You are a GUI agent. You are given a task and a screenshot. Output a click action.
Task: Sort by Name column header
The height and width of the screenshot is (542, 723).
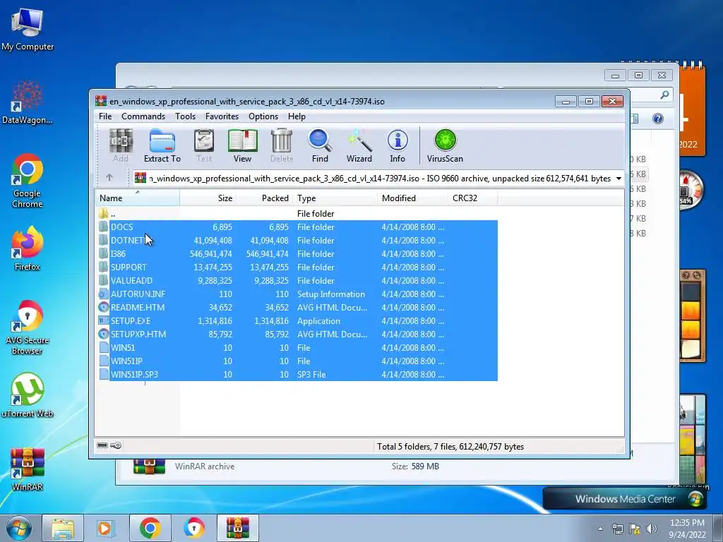coord(138,198)
